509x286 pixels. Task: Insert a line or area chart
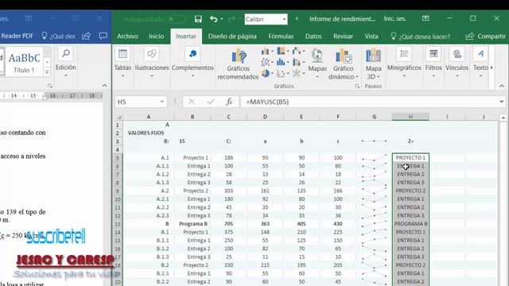pos(267,62)
